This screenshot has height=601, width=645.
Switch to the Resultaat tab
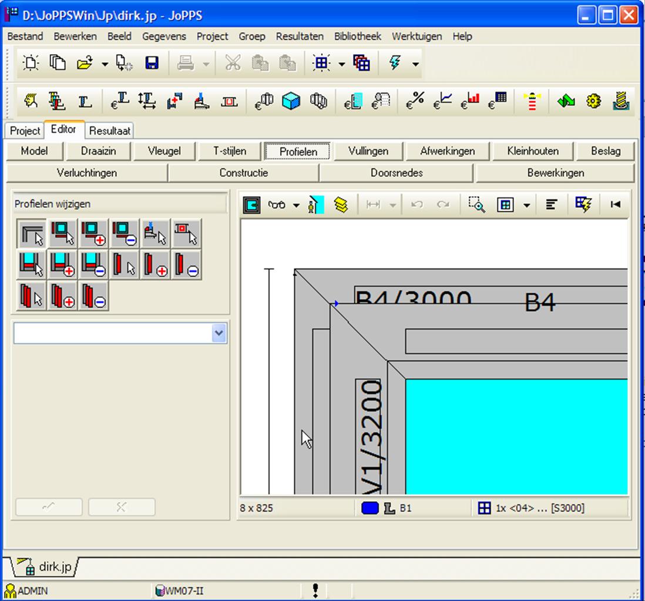point(110,130)
